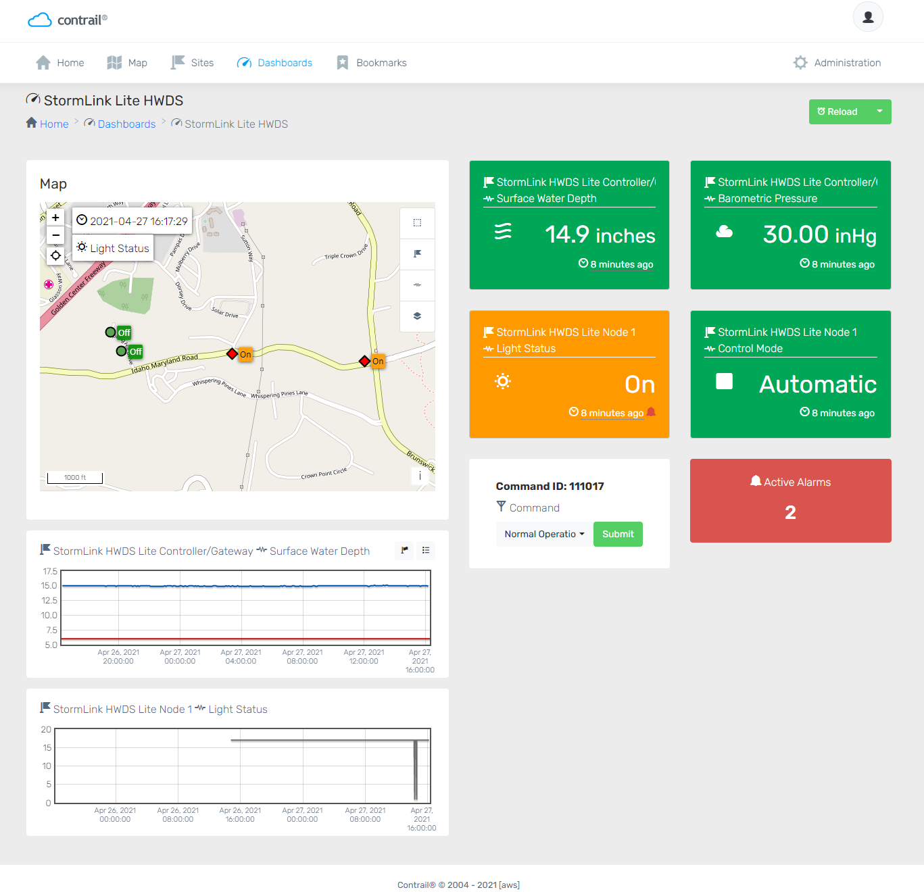Click the 8 minutes ago timestamp on water depth tile
This screenshot has height=892, width=924.
click(621, 264)
